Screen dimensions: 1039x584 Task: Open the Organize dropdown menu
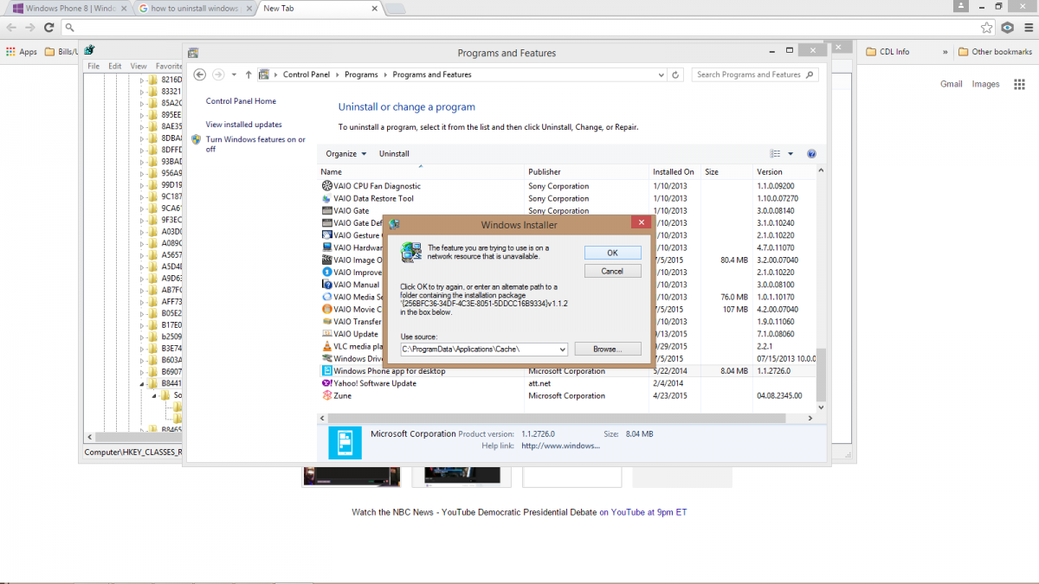click(346, 154)
